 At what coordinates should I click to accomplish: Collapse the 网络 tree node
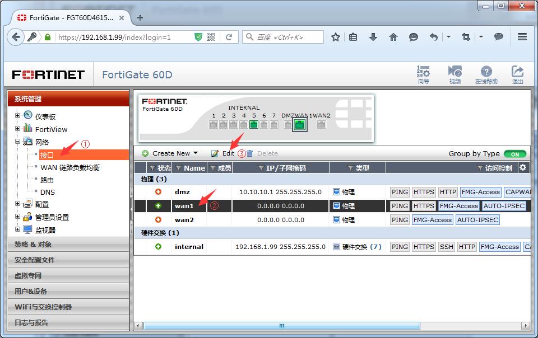pyautogui.click(x=17, y=142)
